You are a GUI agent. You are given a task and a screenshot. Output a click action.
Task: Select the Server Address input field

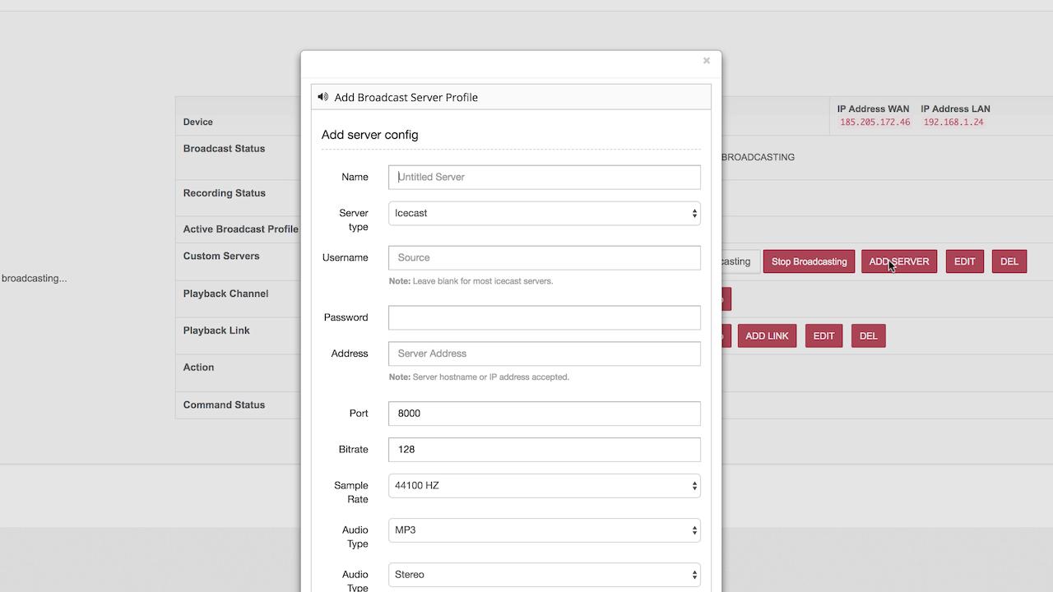[x=545, y=354]
